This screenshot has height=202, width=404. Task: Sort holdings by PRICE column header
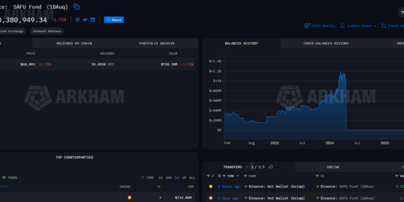pyautogui.click(x=31, y=53)
